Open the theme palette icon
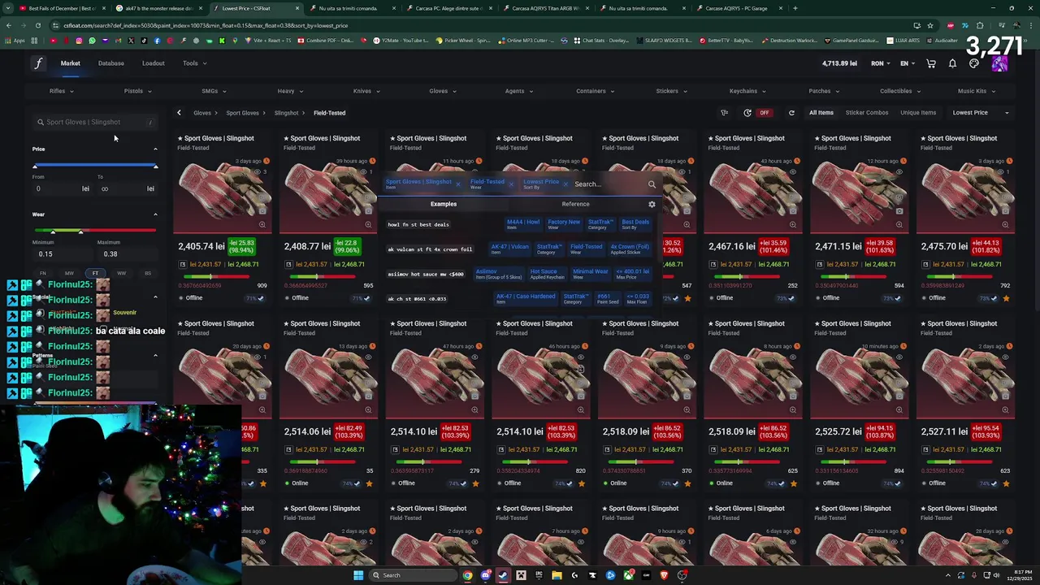1040x585 pixels. (x=974, y=63)
